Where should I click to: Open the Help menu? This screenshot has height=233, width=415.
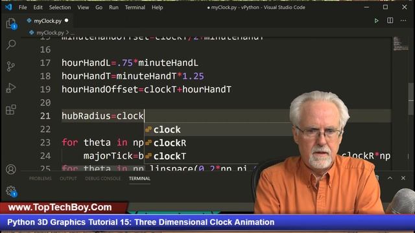[x=157, y=7]
